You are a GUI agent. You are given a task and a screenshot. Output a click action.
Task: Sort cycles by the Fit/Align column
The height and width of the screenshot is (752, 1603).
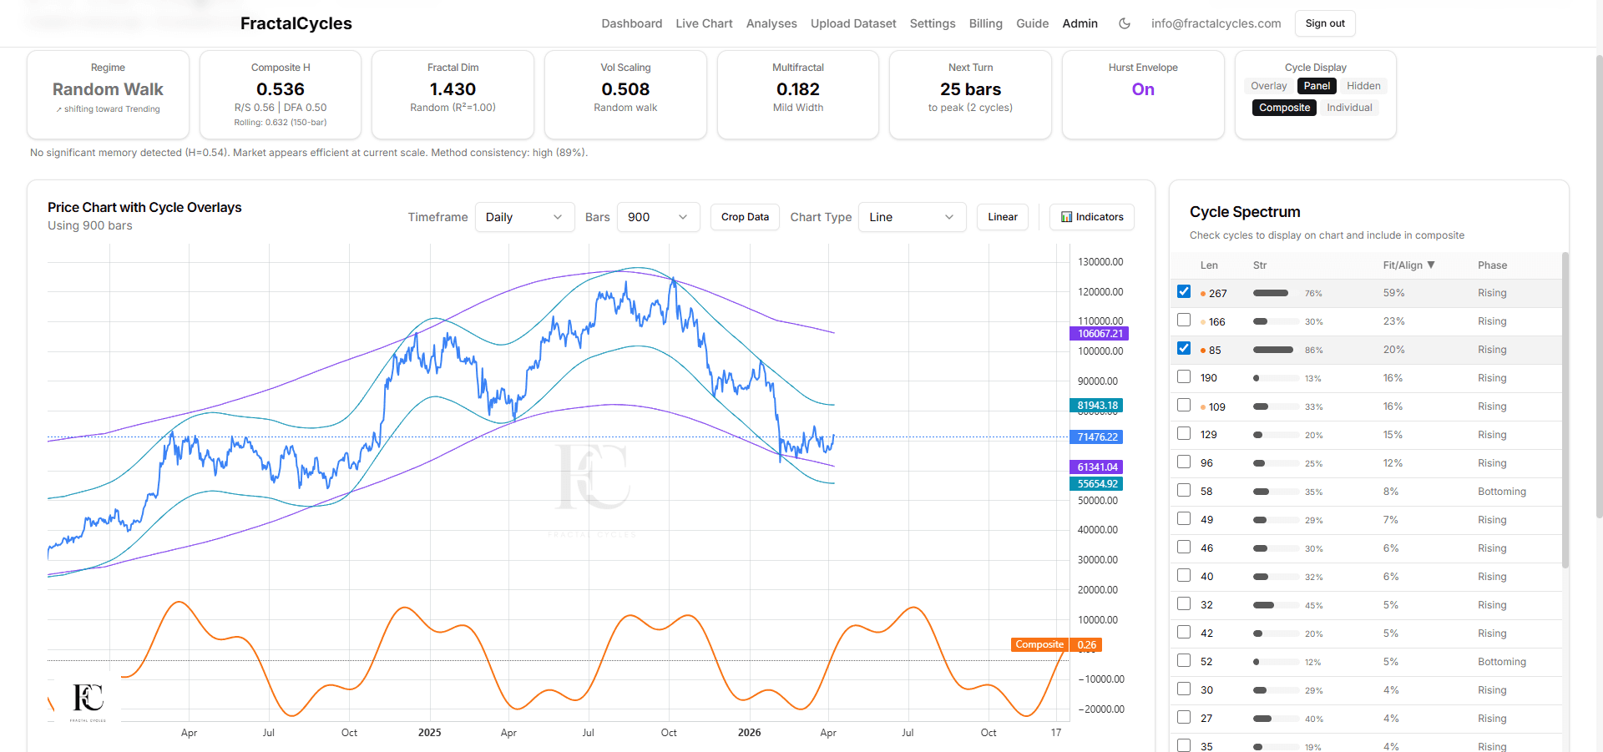(1409, 265)
